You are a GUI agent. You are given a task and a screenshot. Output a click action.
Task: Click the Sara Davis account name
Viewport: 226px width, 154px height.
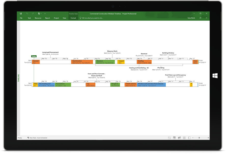191,18
